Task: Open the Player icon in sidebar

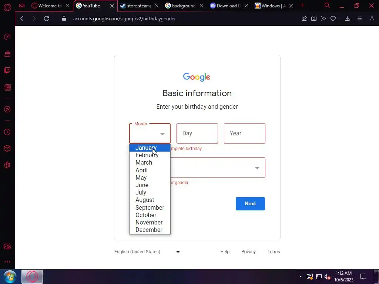Action: coord(7,109)
